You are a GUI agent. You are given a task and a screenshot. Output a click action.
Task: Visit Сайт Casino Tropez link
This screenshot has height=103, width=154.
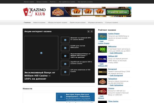[104, 42]
